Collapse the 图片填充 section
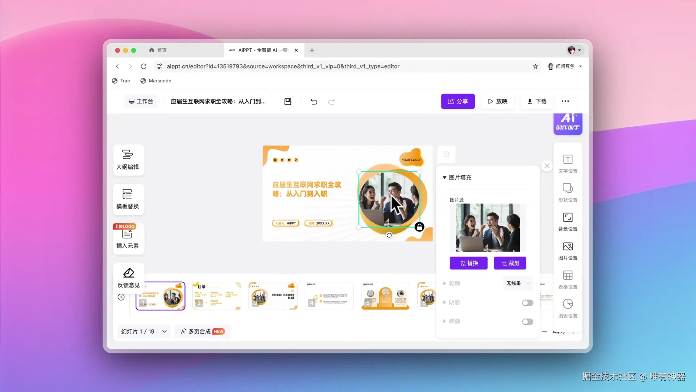696x392 pixels. 444,177
